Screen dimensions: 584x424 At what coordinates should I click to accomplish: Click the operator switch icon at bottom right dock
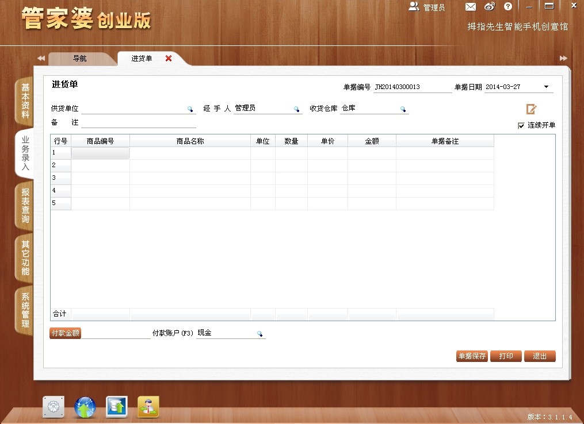click(x=148, y=407)
